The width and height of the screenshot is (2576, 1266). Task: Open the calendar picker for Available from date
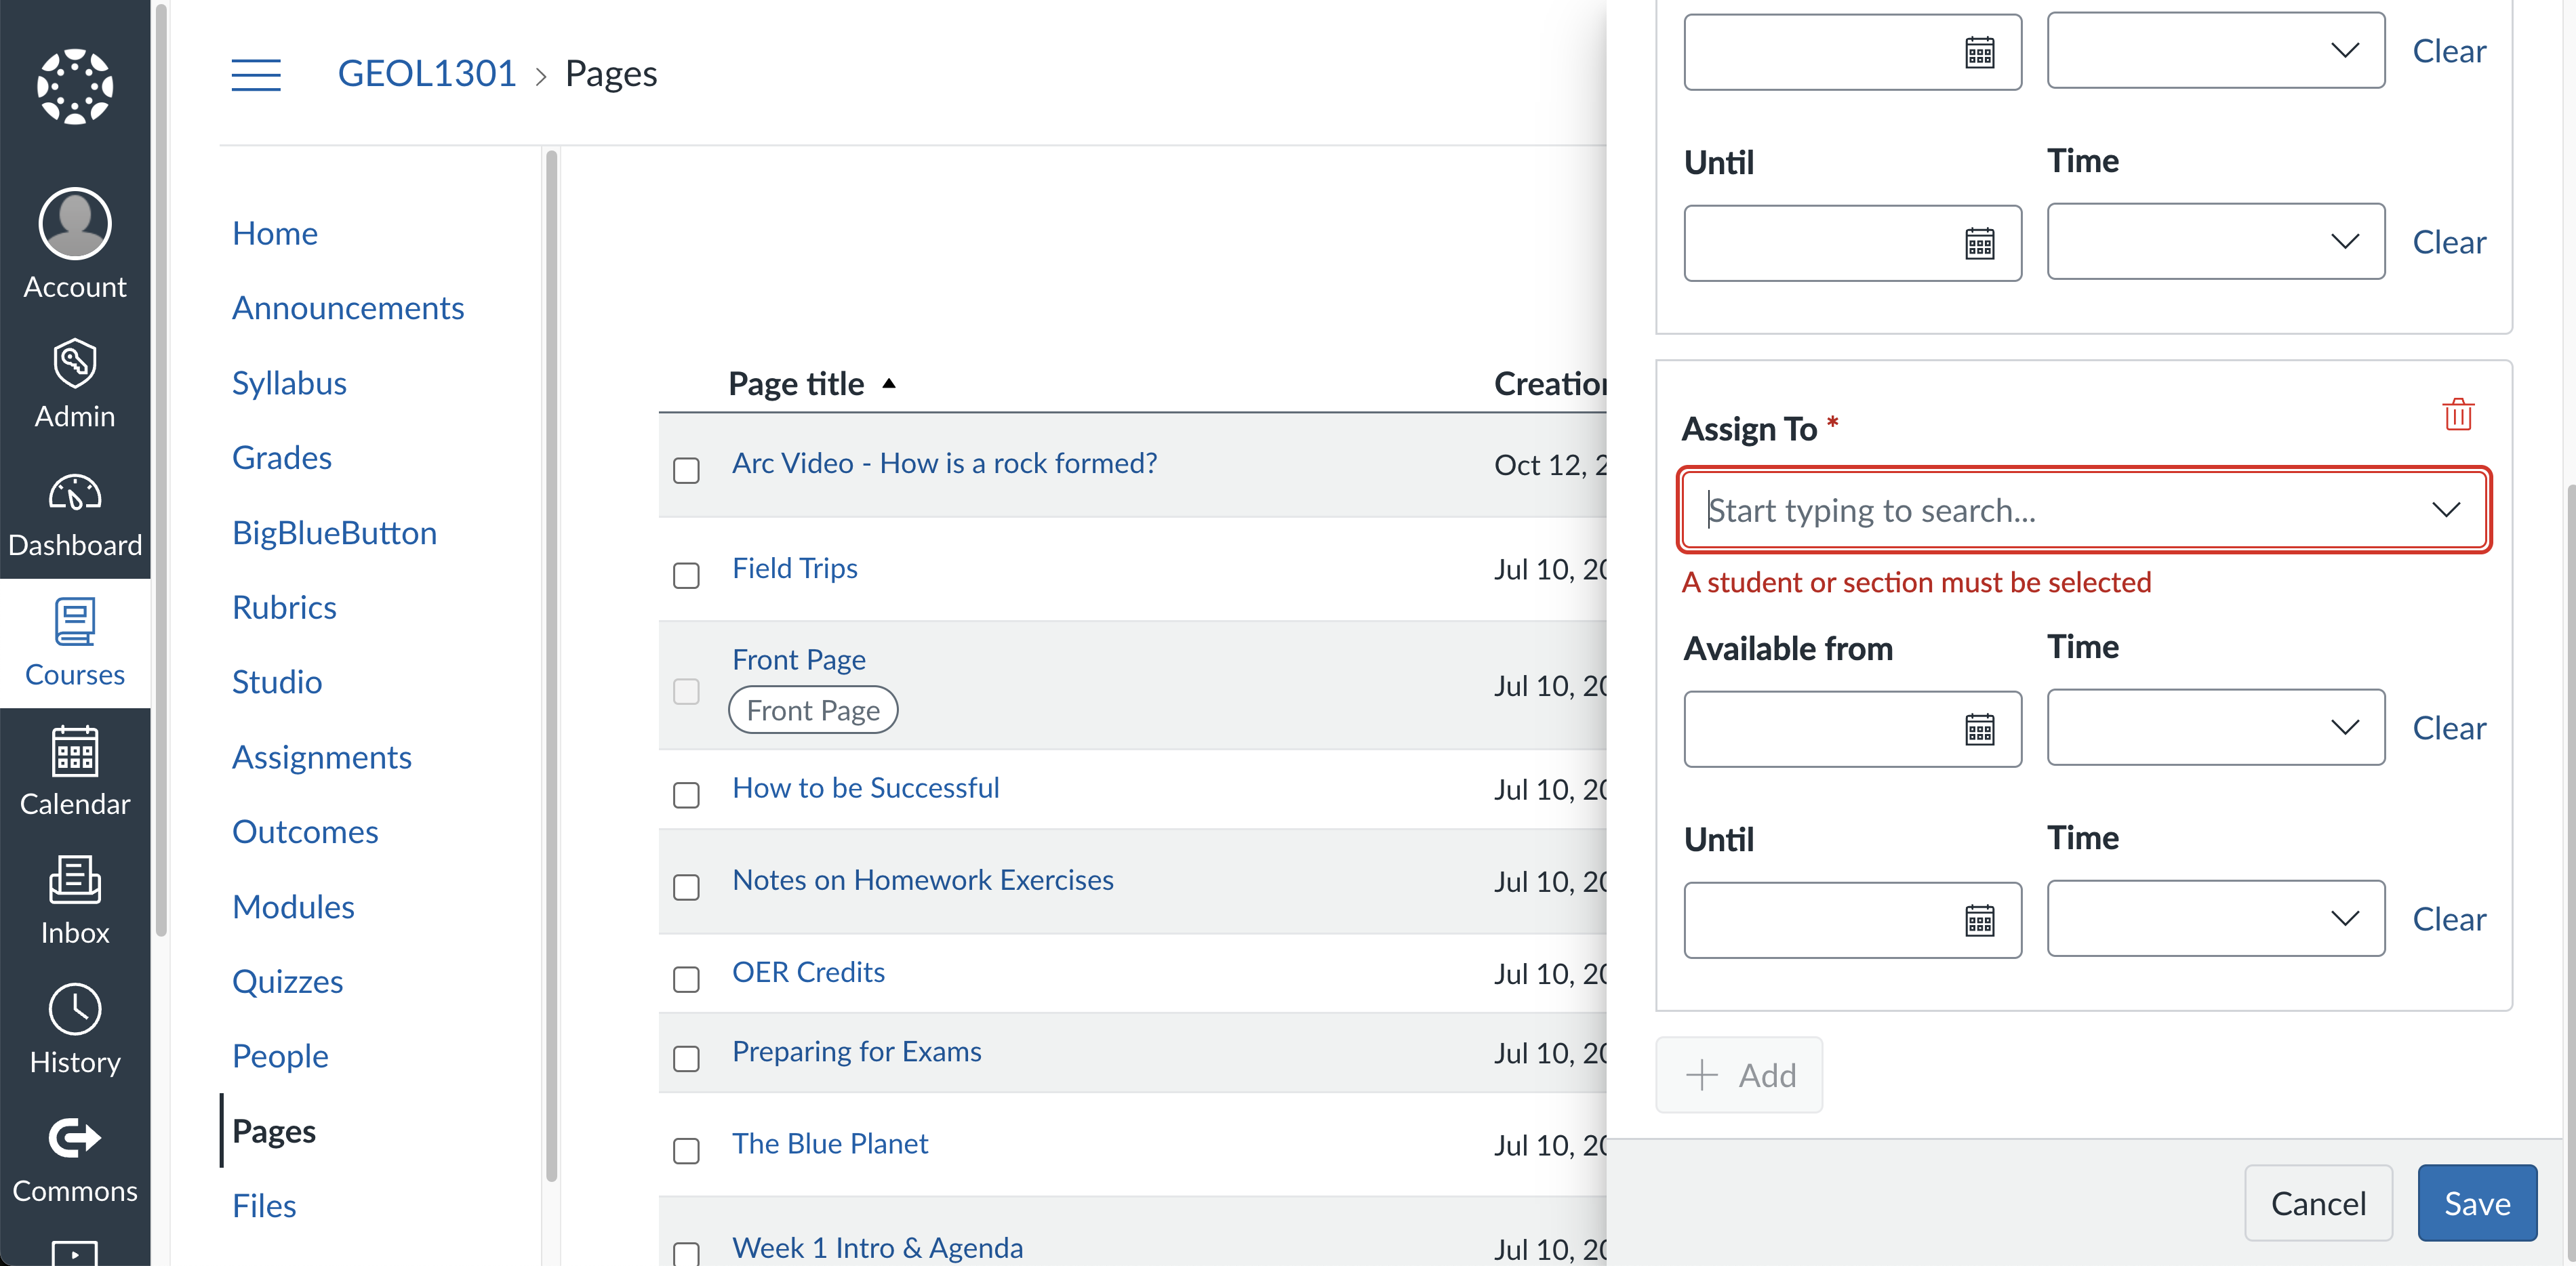coord(1979,729)
